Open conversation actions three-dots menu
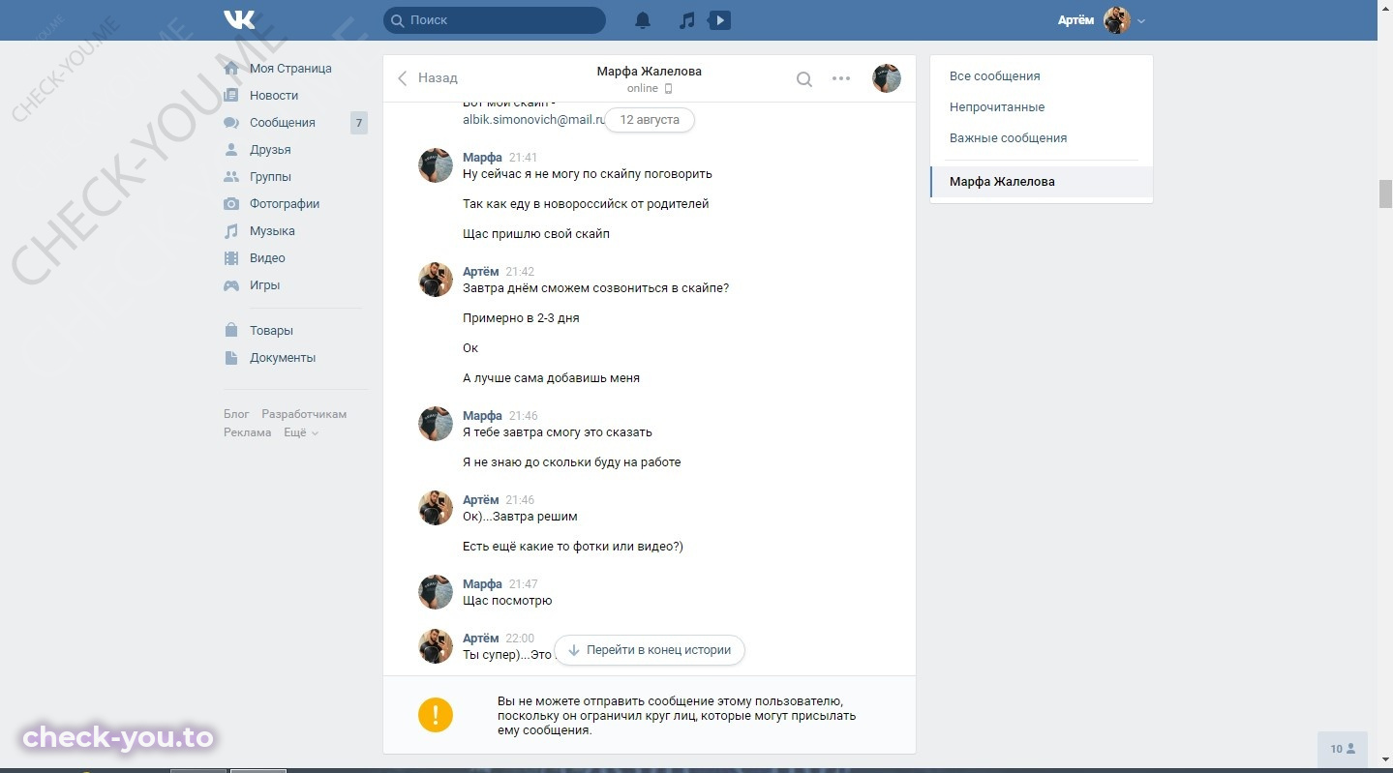This screenshot has height=773, width=1393. (841, 78)
